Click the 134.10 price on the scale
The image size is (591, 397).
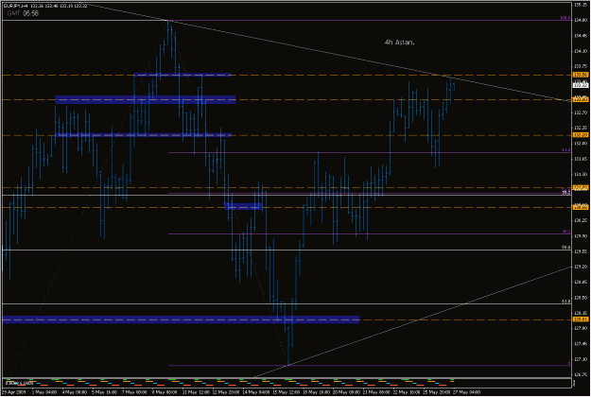tap(581, 51)
